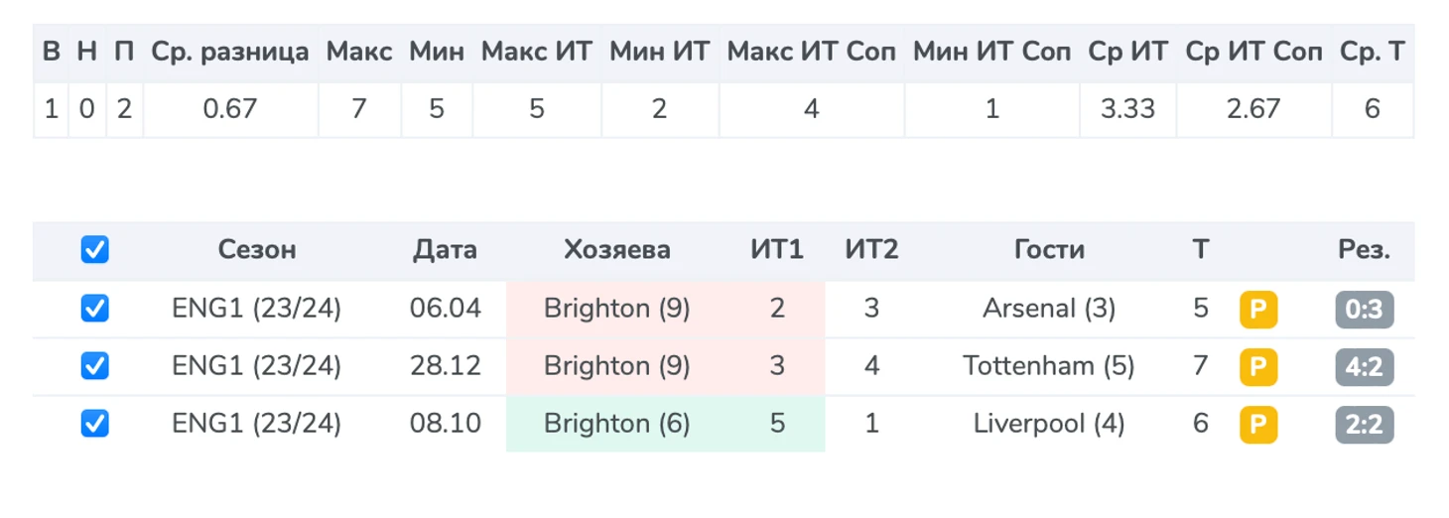Uncheck the 06.04 Brighton vs Arsenal match
Viewport: 1449px width, 518px height.
(x=94, y=310)
